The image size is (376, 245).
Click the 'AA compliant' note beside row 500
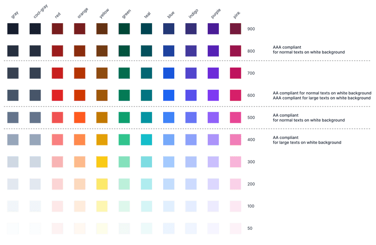(285, 115)
